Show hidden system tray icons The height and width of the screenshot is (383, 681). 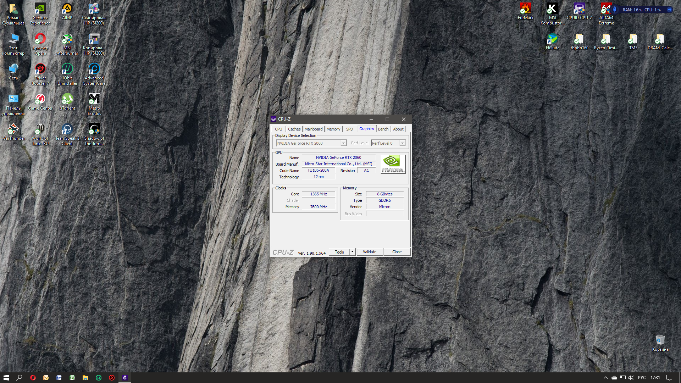coord(605,378)
